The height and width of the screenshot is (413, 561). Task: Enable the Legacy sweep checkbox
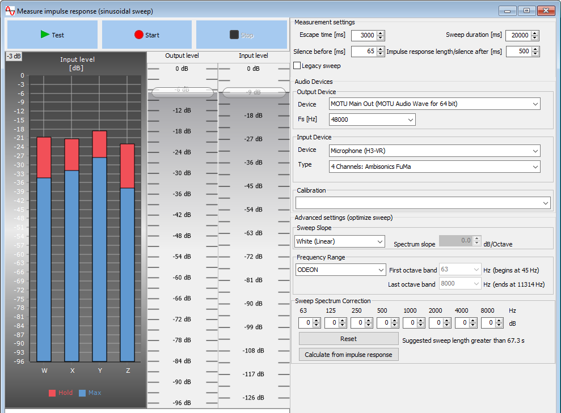pyautogui.click(x=297, y=66)
